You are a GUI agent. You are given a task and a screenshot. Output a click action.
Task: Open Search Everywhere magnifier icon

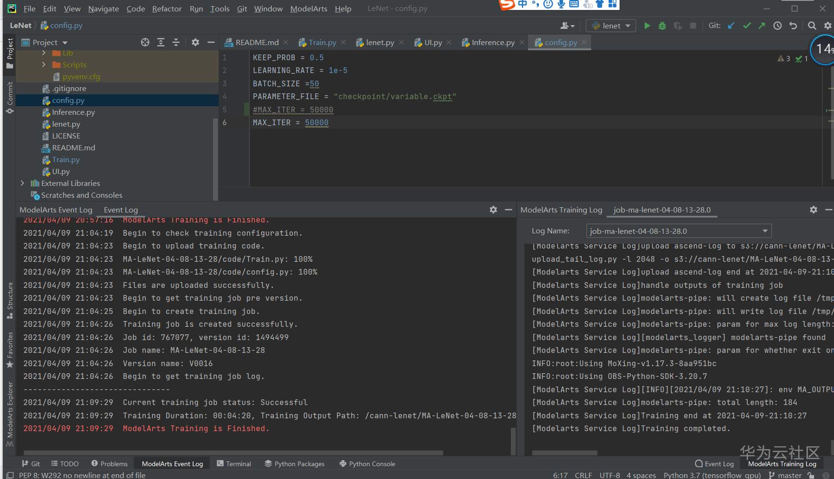coord(812,26)
